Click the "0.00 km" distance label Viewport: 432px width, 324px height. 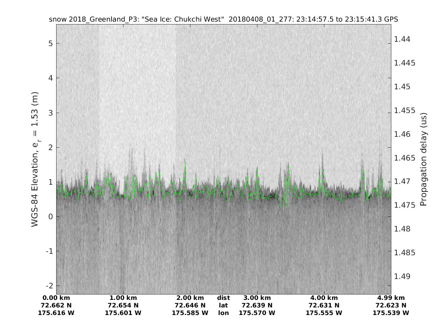pyautogui.click(x=56, y=298)
